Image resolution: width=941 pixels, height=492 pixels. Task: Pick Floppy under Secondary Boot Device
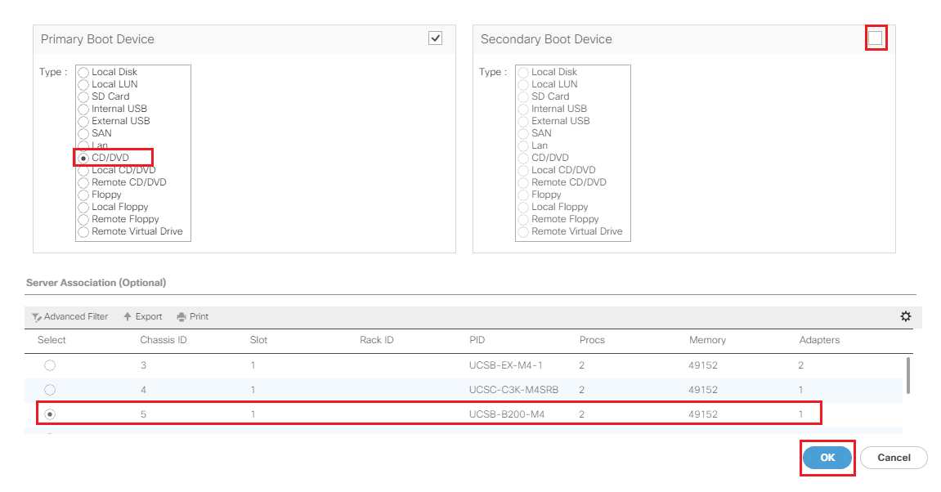tap(523, 195)
